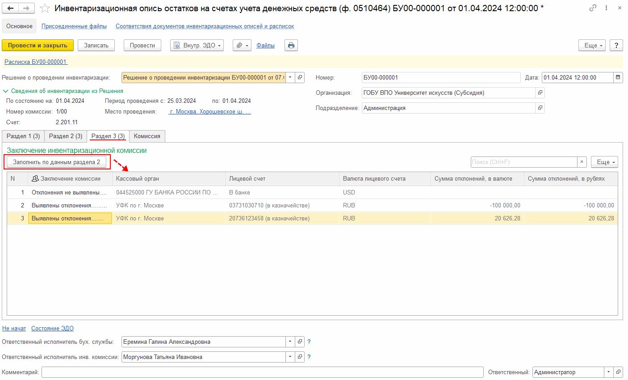This screenshot has width=628, height=380.
Task: Click Заполнить по данным раздела 2
Action: [56, 162]
